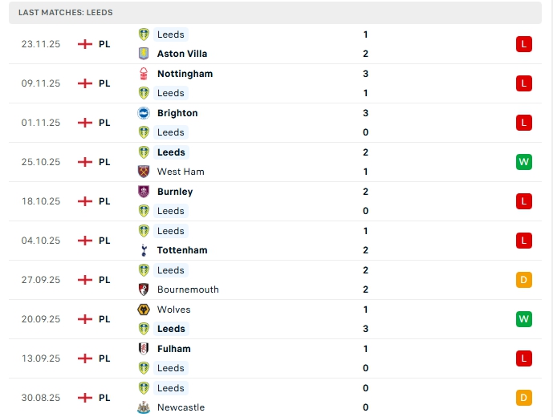Click the green W badge for Leeds vs West Ham

(x=524, y=162)
